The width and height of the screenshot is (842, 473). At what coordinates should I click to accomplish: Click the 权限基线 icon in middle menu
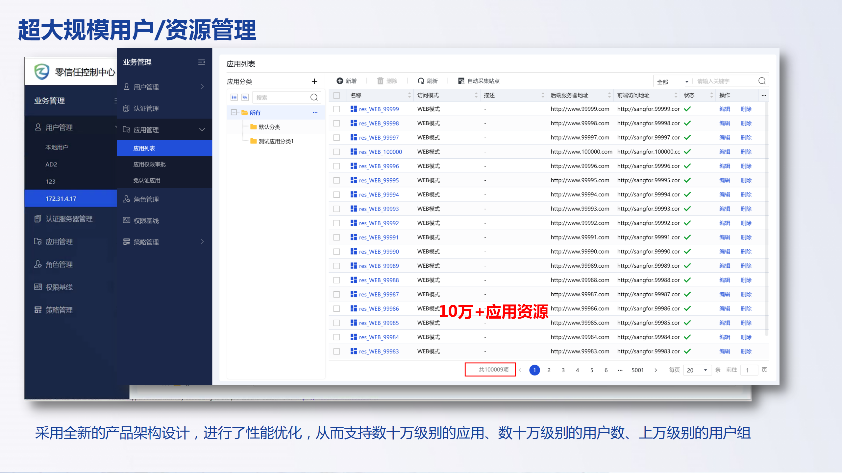click(126, 220)
